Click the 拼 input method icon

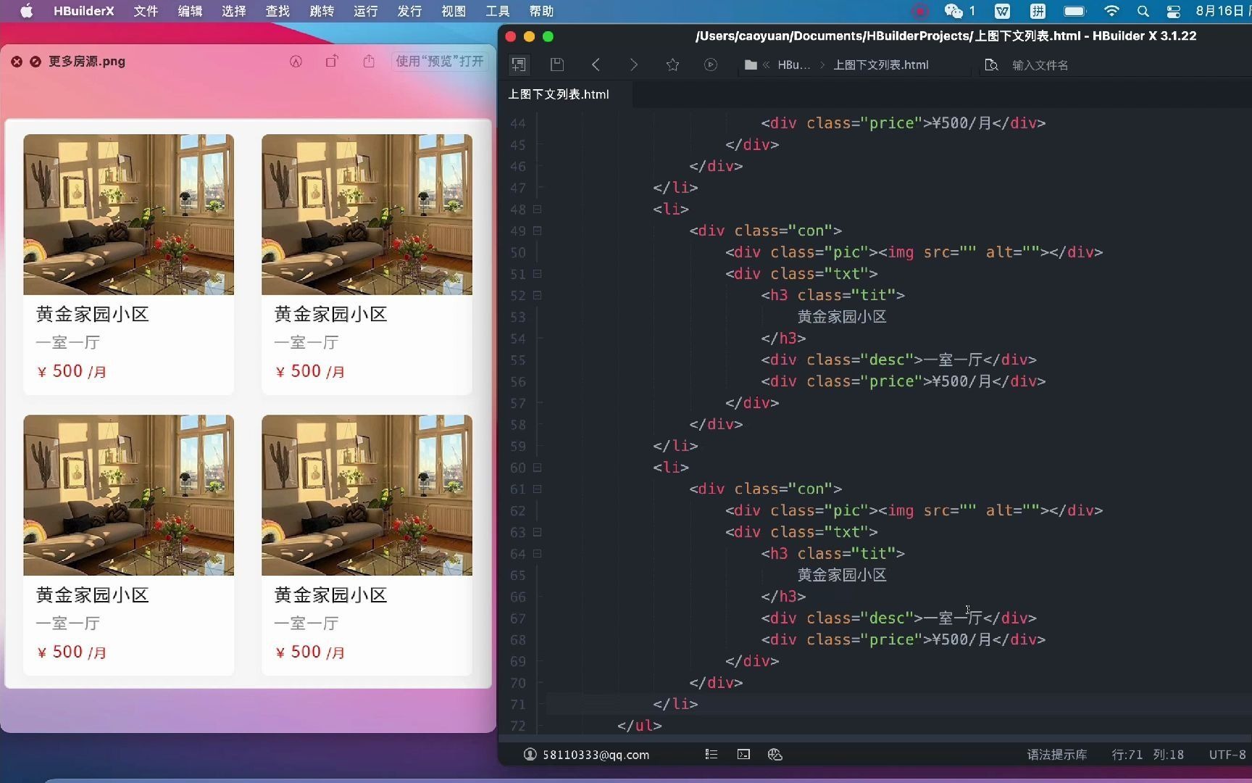coord(1038,11)
